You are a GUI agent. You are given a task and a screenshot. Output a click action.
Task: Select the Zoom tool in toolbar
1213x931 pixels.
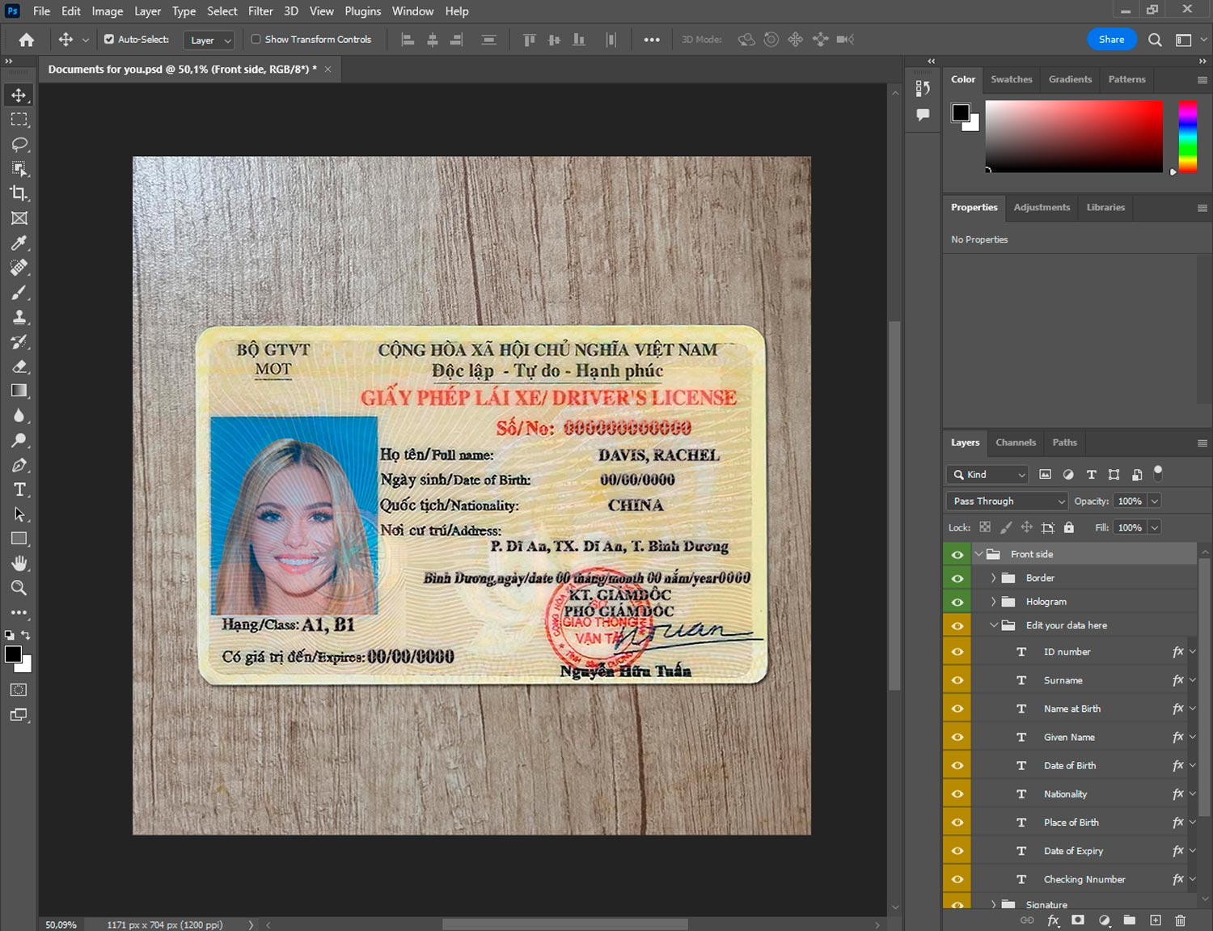(19, 588)
